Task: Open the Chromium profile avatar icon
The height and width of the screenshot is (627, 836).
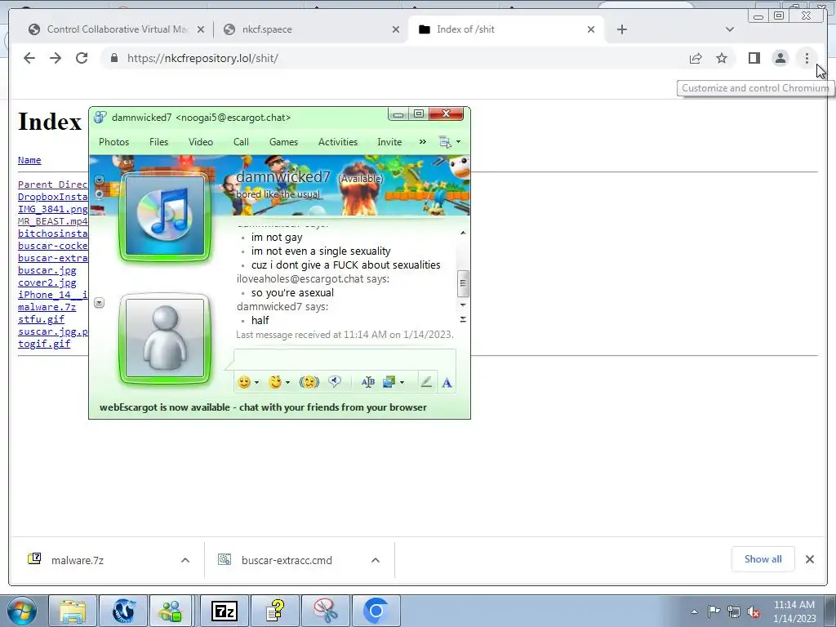Action: [780, 58]
